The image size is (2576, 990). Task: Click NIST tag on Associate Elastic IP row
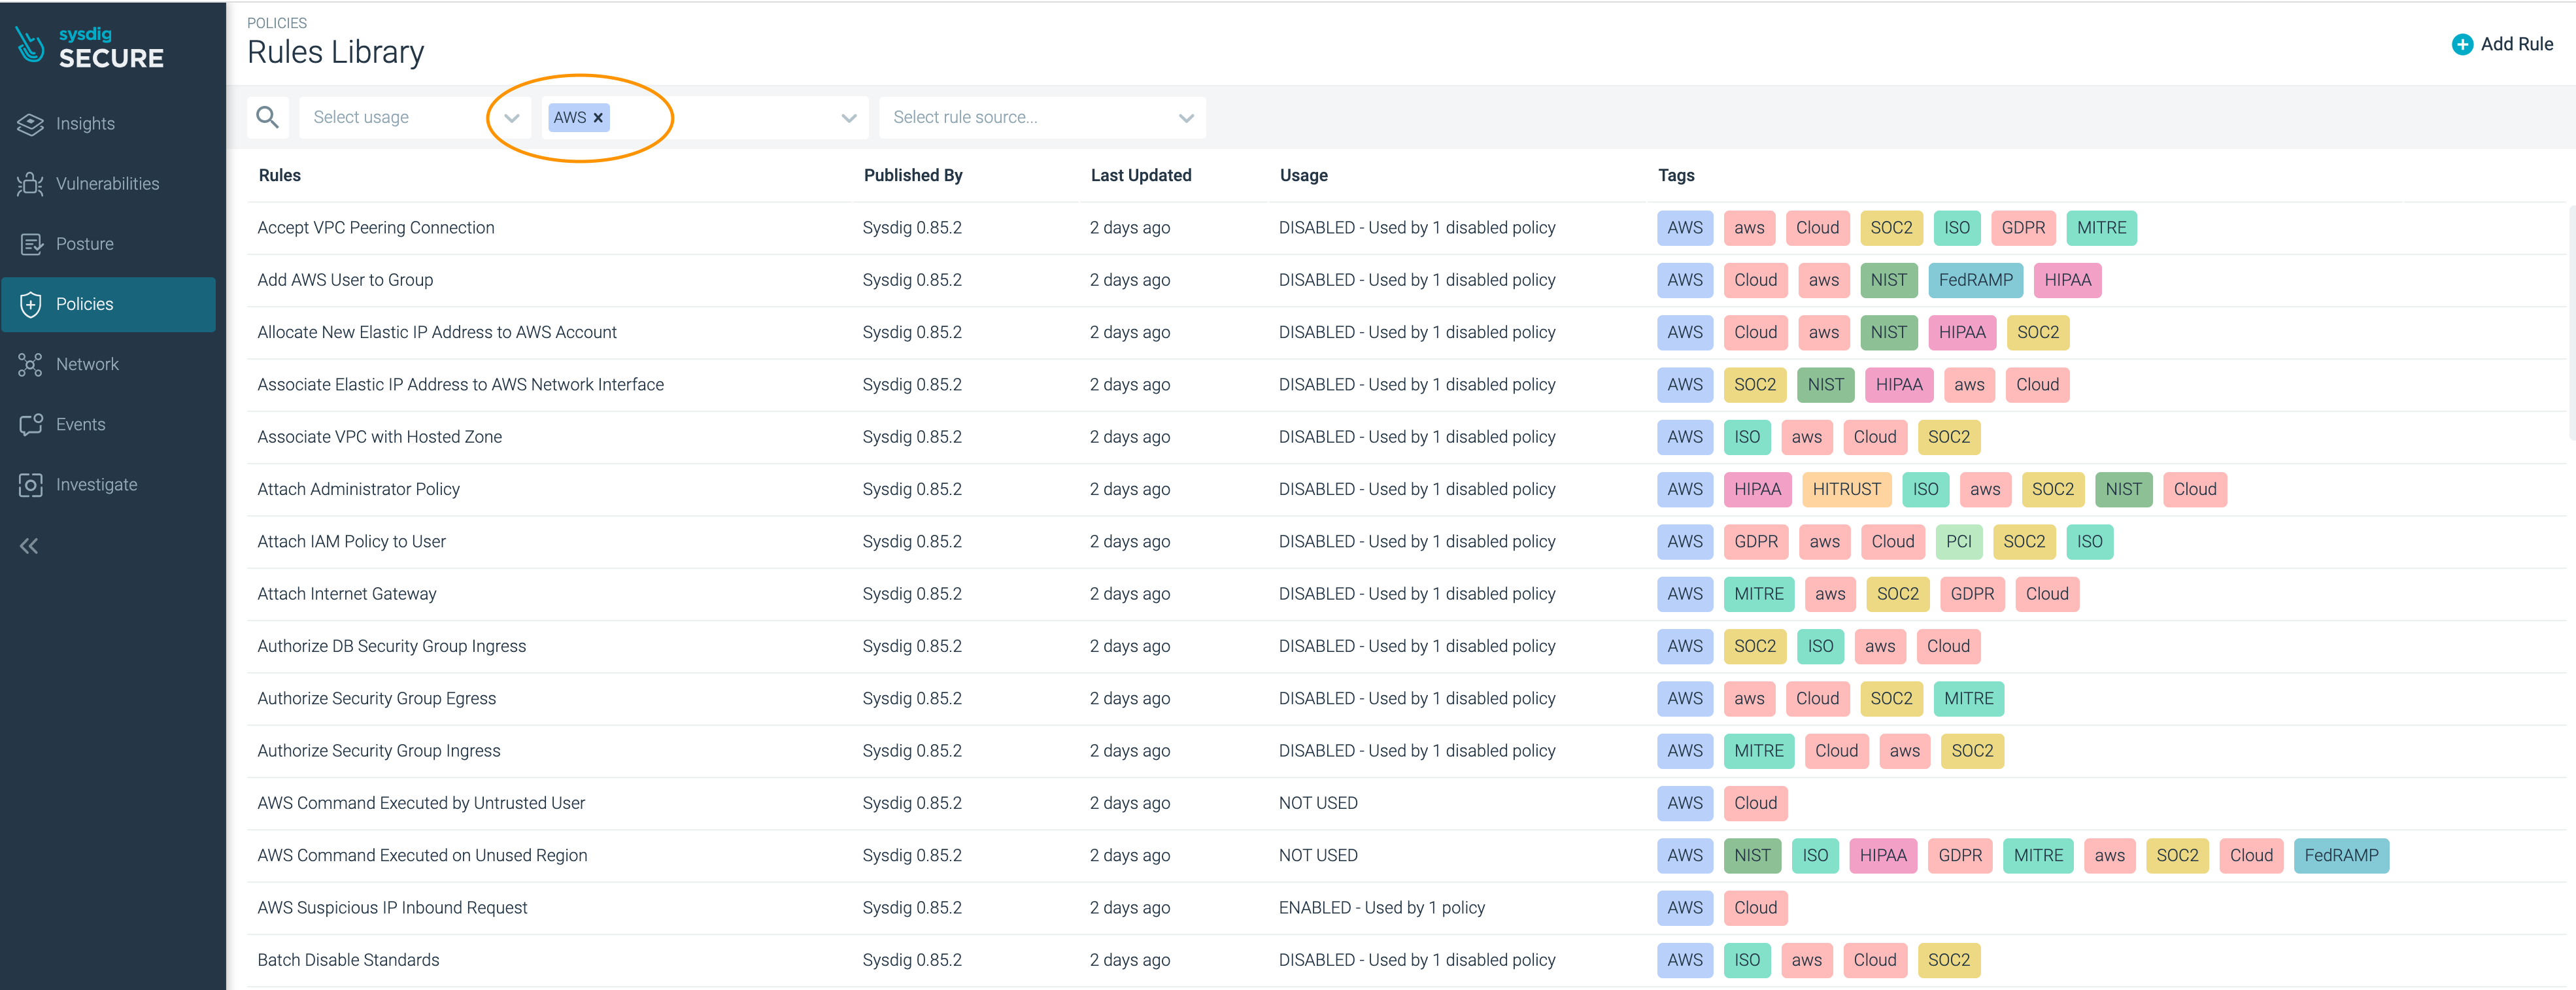click(x=1825, y=385)
